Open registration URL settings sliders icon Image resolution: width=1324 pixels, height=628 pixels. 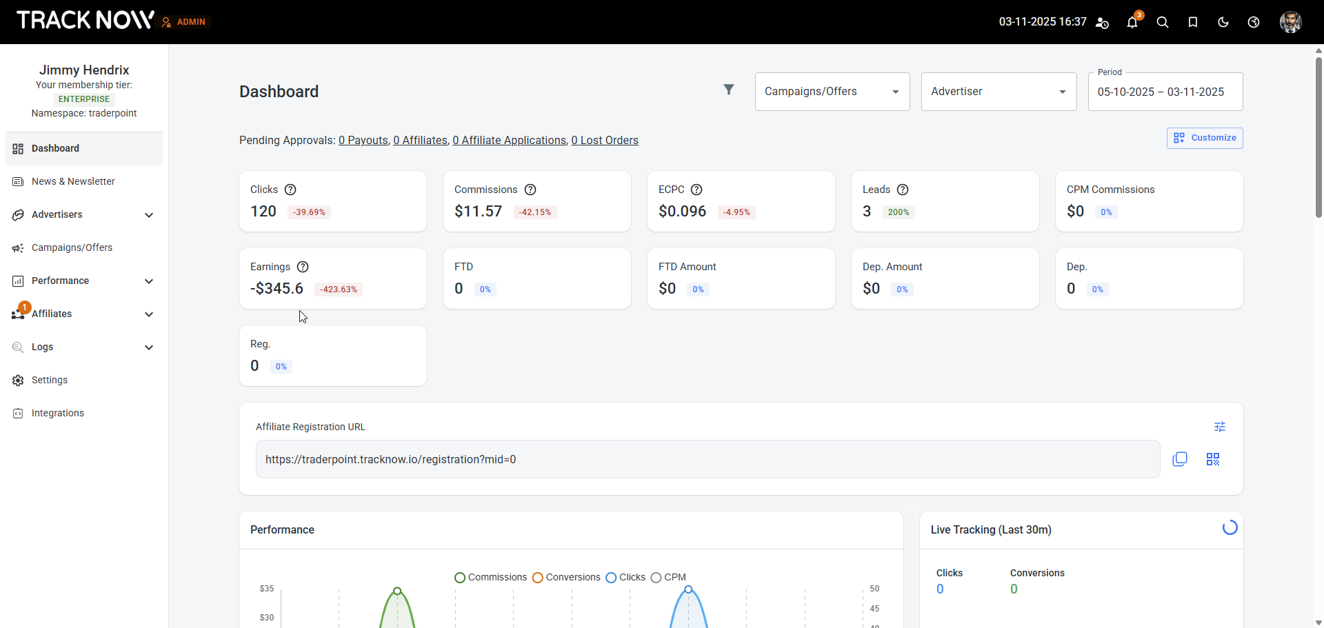(1220, 427)
